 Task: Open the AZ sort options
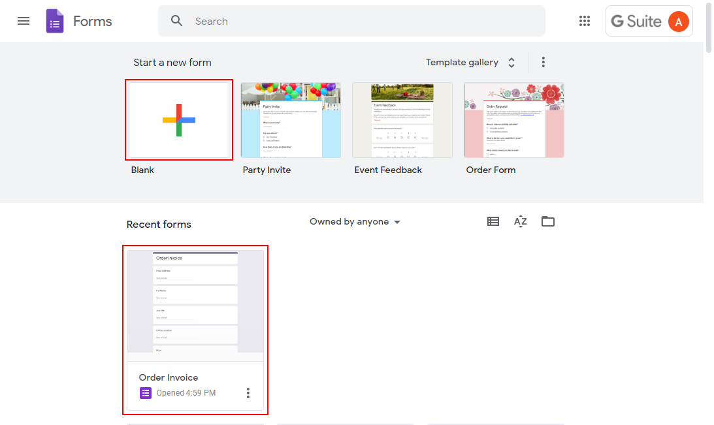click(x=520, y=221)
